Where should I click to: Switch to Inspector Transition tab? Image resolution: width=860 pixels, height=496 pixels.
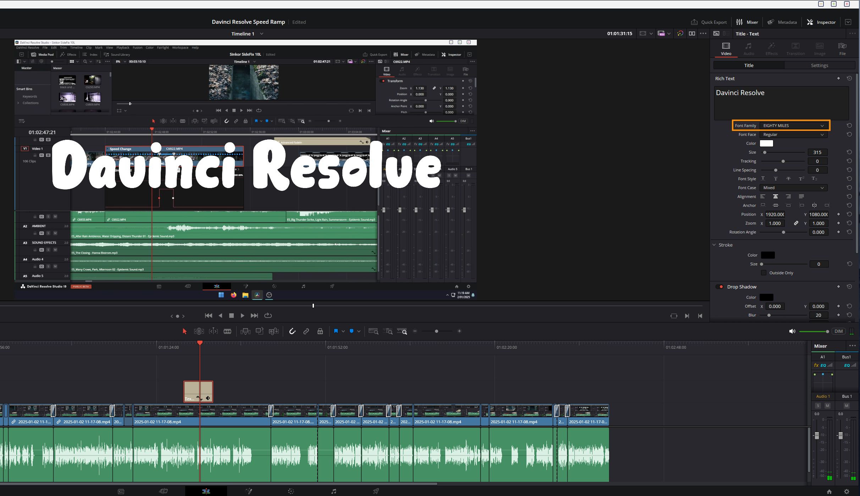(795, 49)
